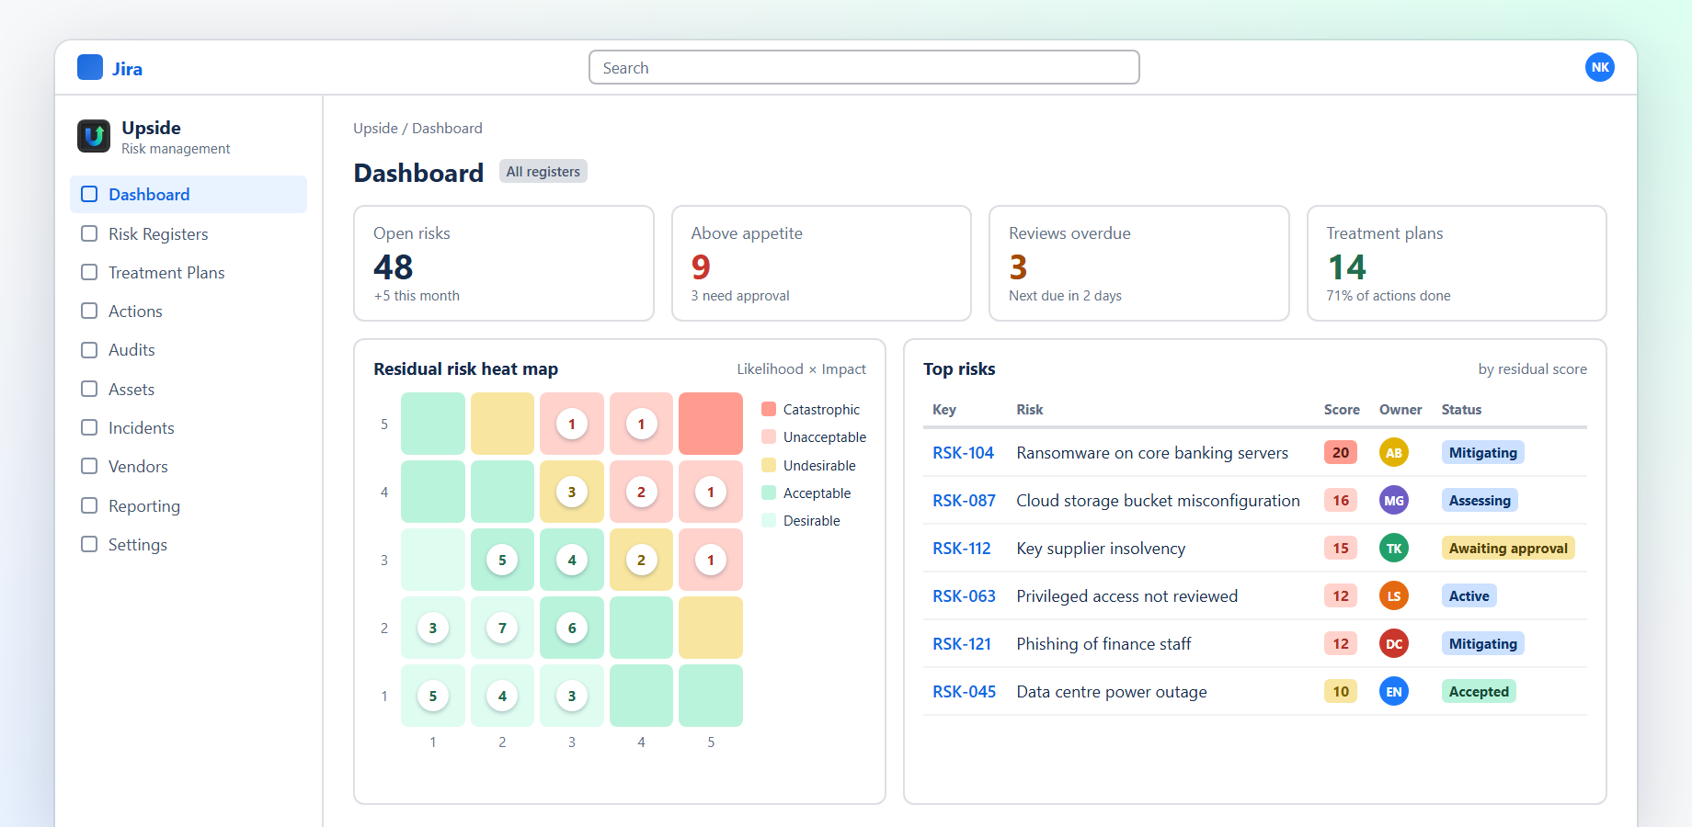Screen dimensions: 1692x827
Task: Click the Settings sidebar icon
Action: coord(89,544)
